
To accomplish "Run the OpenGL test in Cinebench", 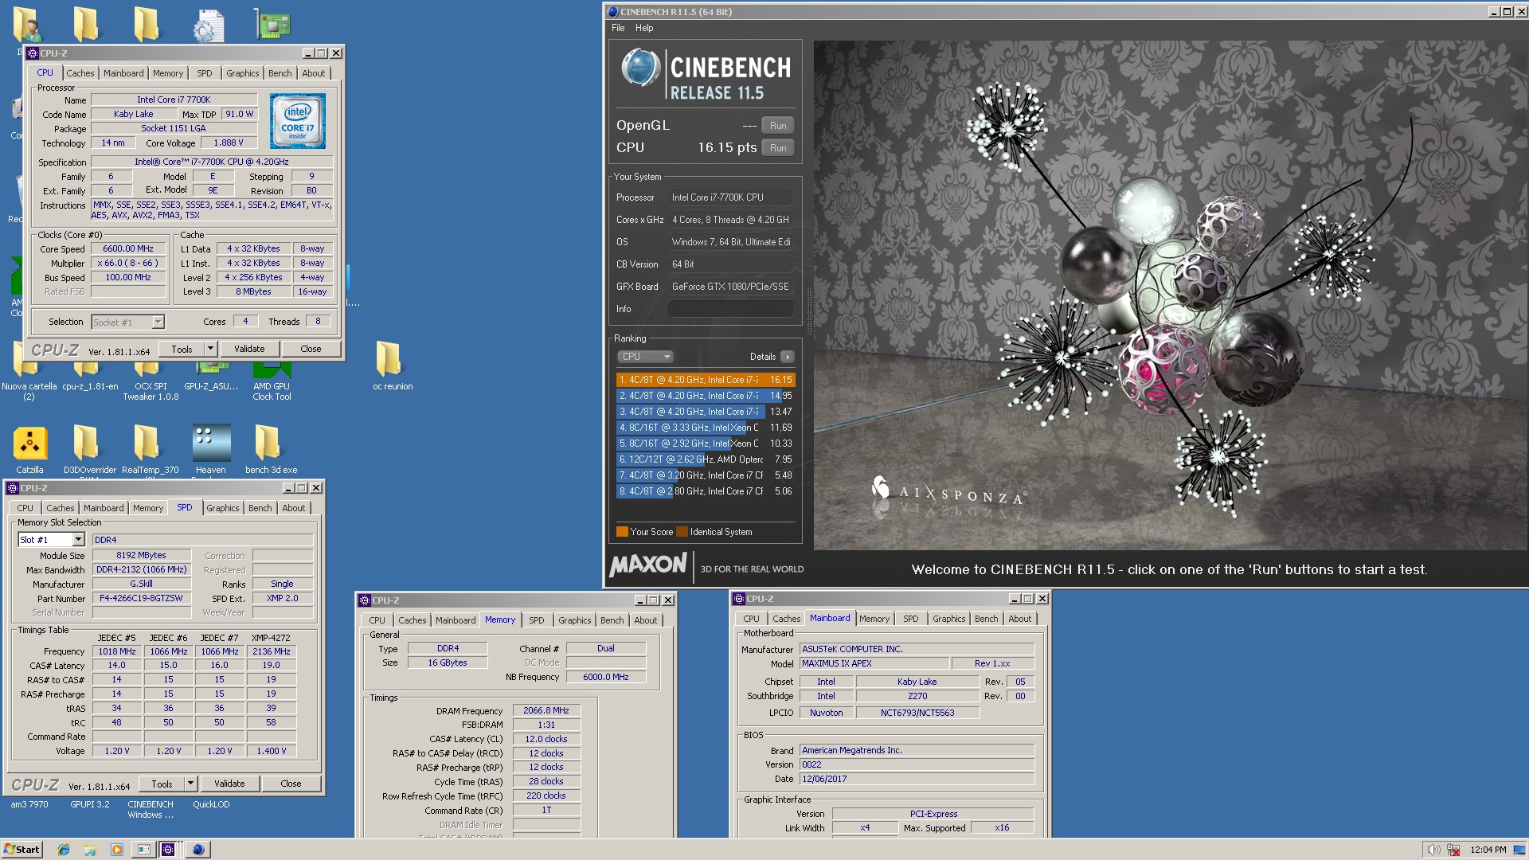I will (778, 126).
